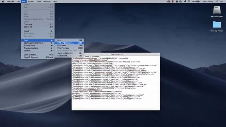Viewport: 226px width, 127px height.
Task: Choose Select Line...
Action: pos(69,56)
